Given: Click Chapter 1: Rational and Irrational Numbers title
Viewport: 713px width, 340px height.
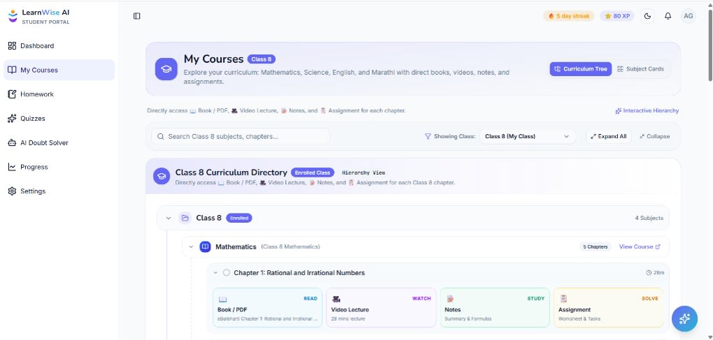Looking at the screenshot, I should tap(299, 273).
